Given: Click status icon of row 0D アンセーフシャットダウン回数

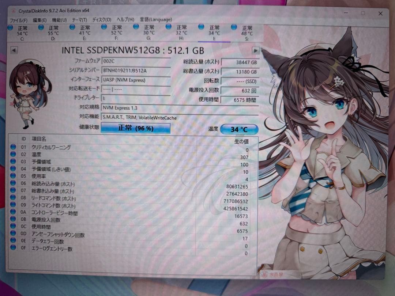Looking at the screenshot, I should pos(13,233).
